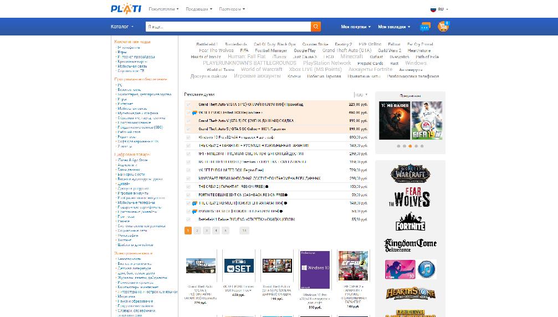Screen dimensions: 558x317
Task: Open the FIFA 19 banner image
Action: (x=427, y=120)
